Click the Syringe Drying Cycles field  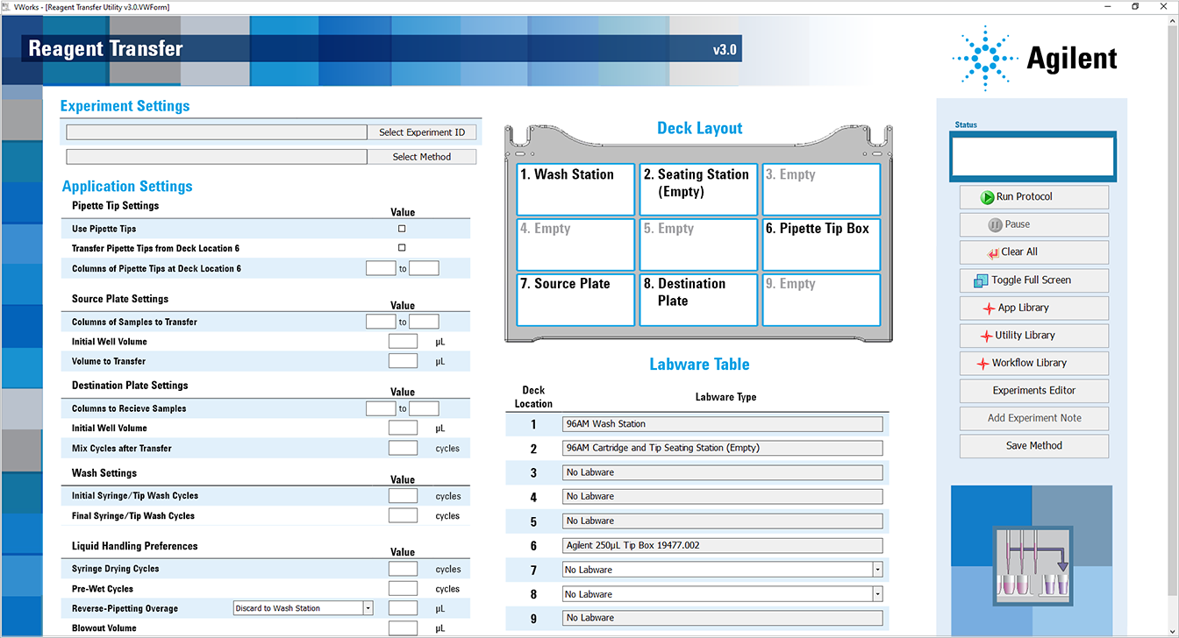pos(403,569)
